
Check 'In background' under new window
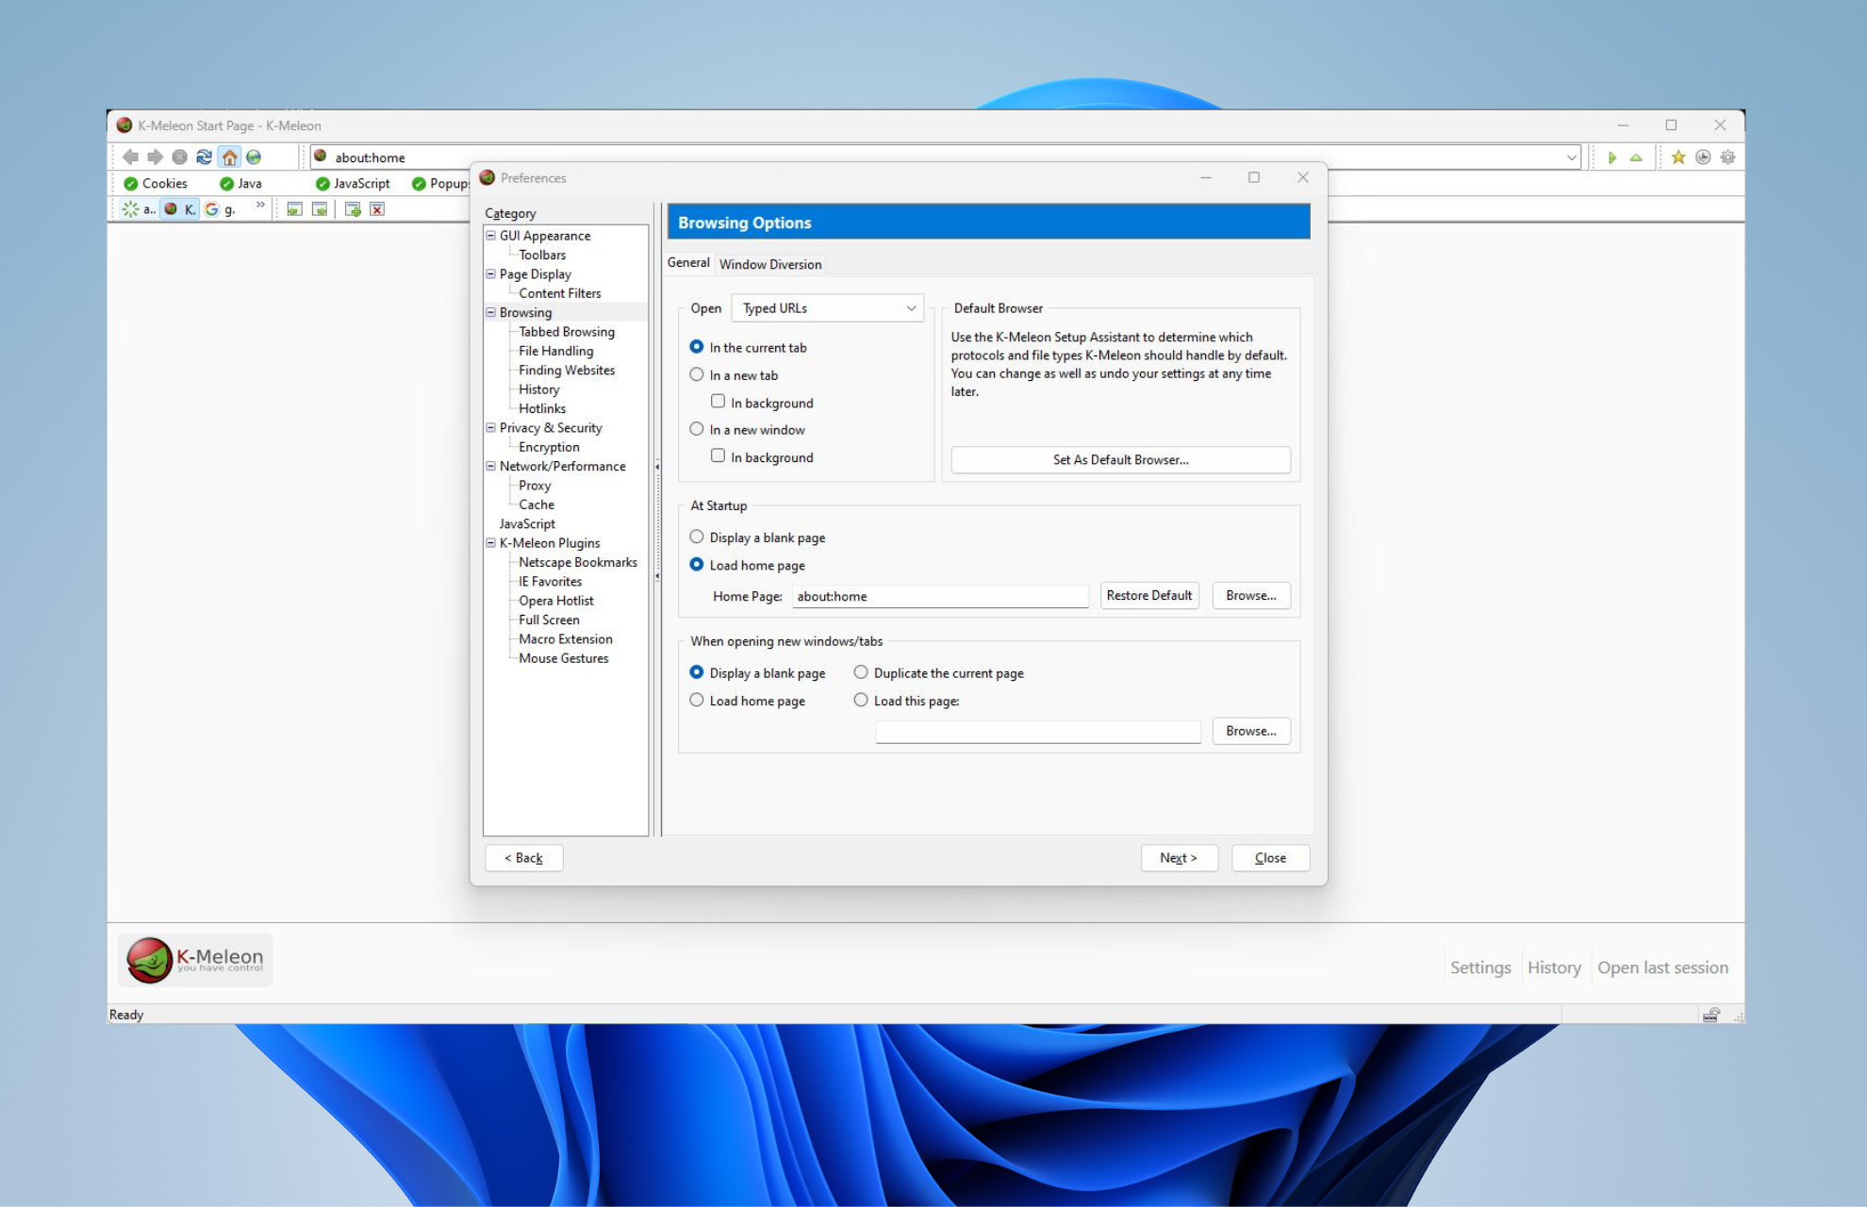click(719, 456)
